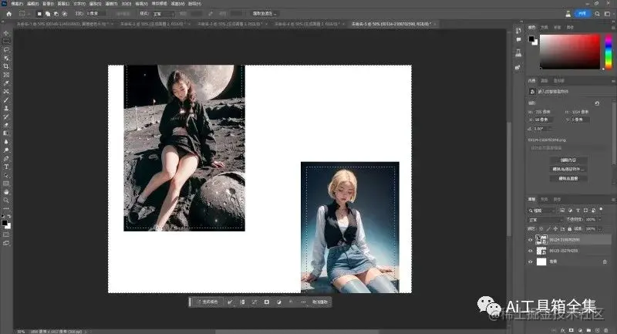Click the Share button at top right
The width and height of the screenshot is (617, 334).
pyautogui.click(x=583, y=14)
